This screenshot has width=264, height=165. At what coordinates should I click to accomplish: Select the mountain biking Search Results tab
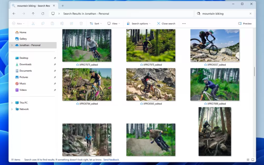(x=34, y=6)
